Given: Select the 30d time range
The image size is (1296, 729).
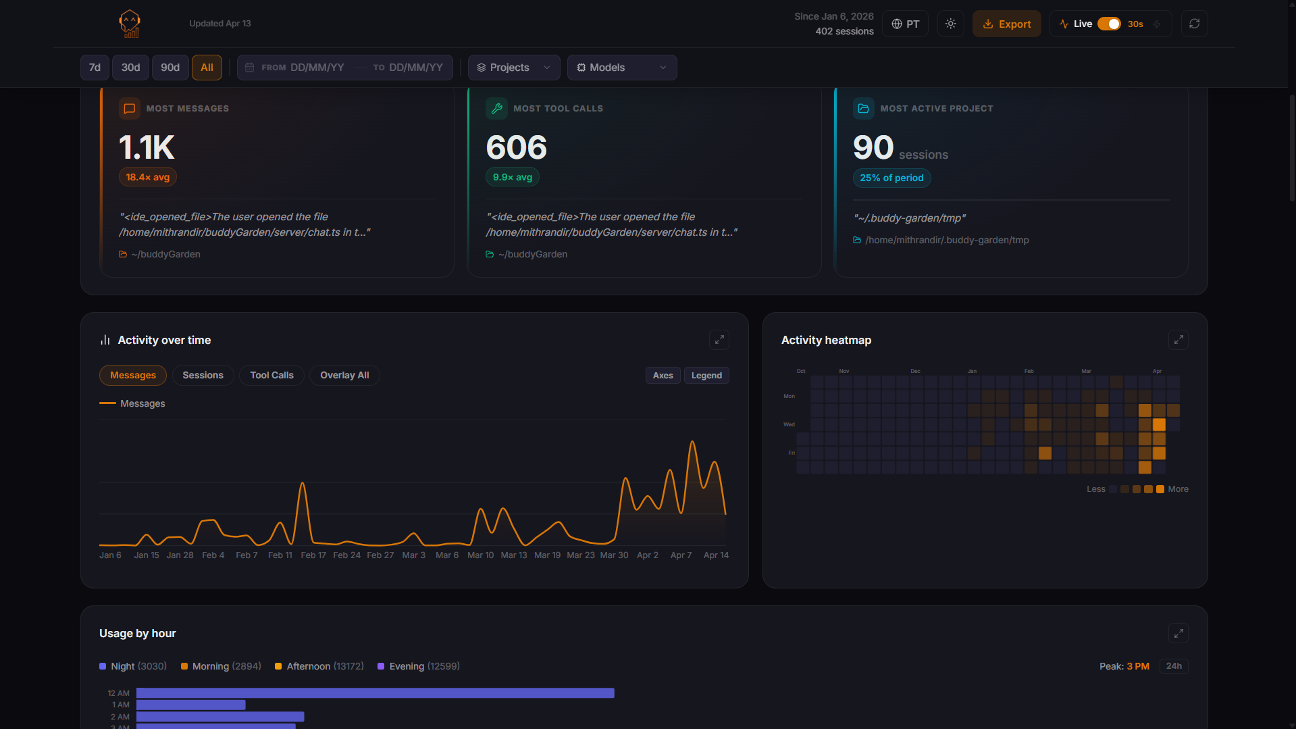Looking at the screenshot, I should 130,68.
